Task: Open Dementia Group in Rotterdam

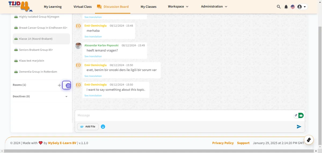Action: (x=41, y=72)
